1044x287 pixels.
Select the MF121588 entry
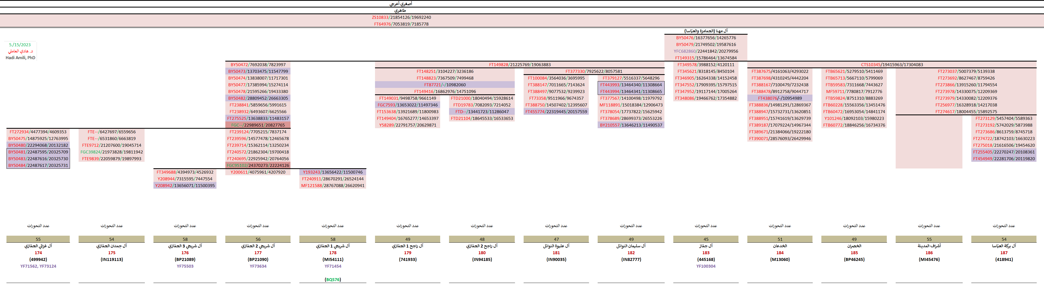pos(332,186)
